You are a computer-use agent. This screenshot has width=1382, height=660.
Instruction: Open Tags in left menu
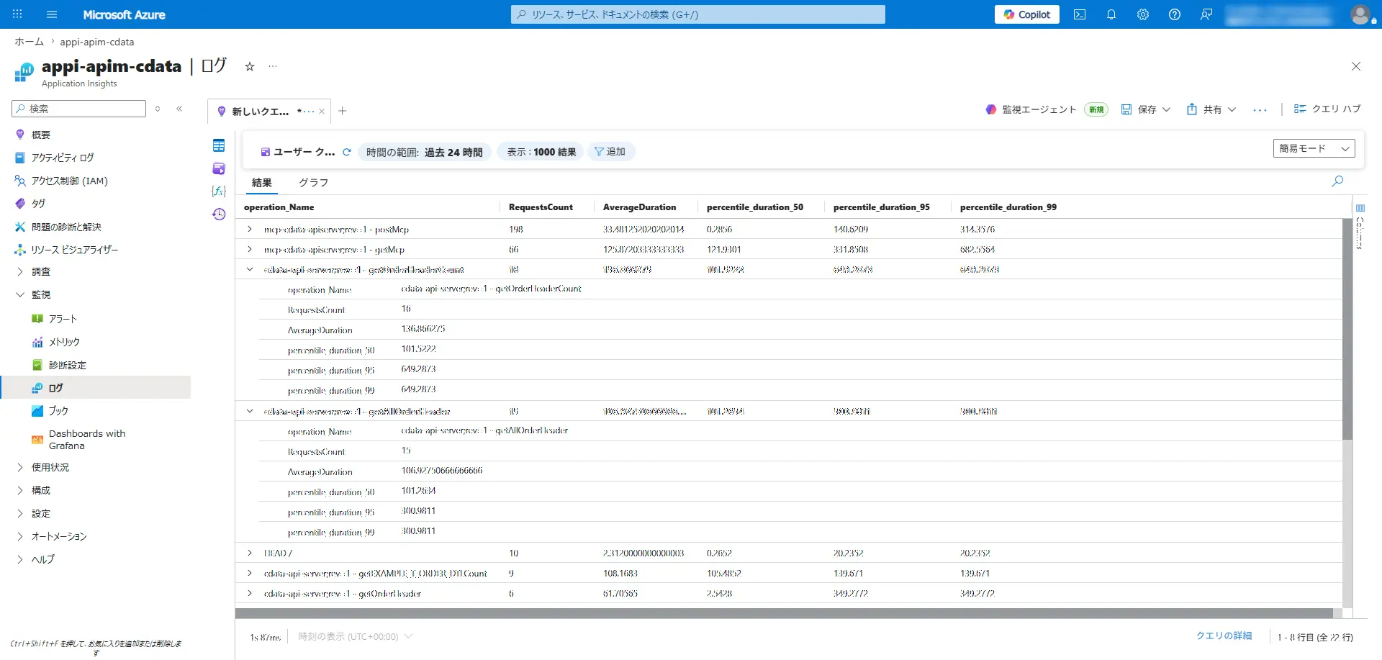[x=37, y=204]
